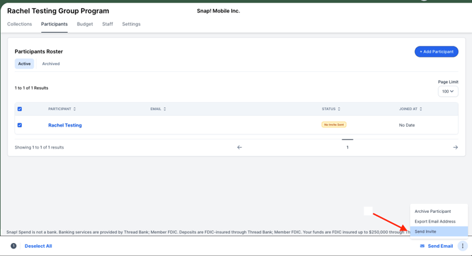Switch to the Collections tab
This screenshot has height=256, width=472.
pyautogui.click(x=20, y=24)
